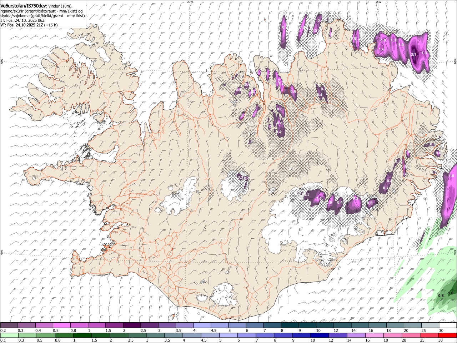Click the 15W longitude label
This screenshot has height=343, width=457.
tap(378, 2)
